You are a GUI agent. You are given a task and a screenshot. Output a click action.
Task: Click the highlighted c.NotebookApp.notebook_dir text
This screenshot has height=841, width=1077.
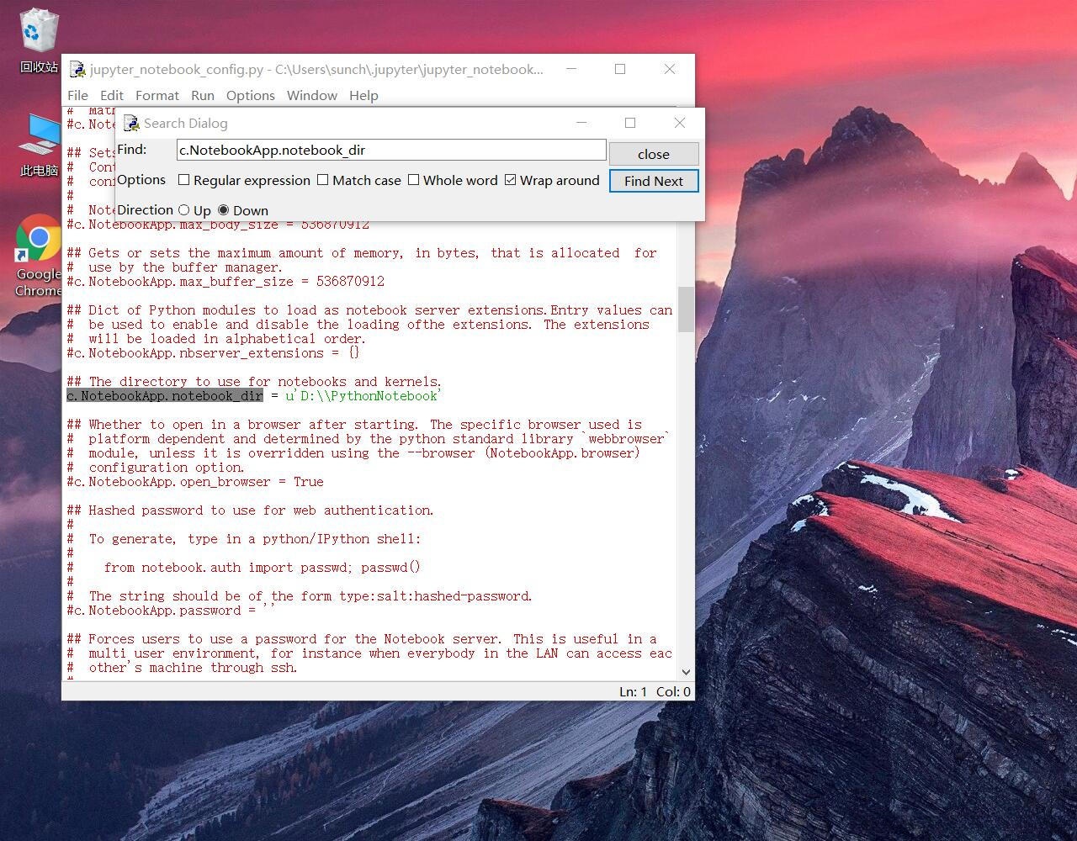165,396
